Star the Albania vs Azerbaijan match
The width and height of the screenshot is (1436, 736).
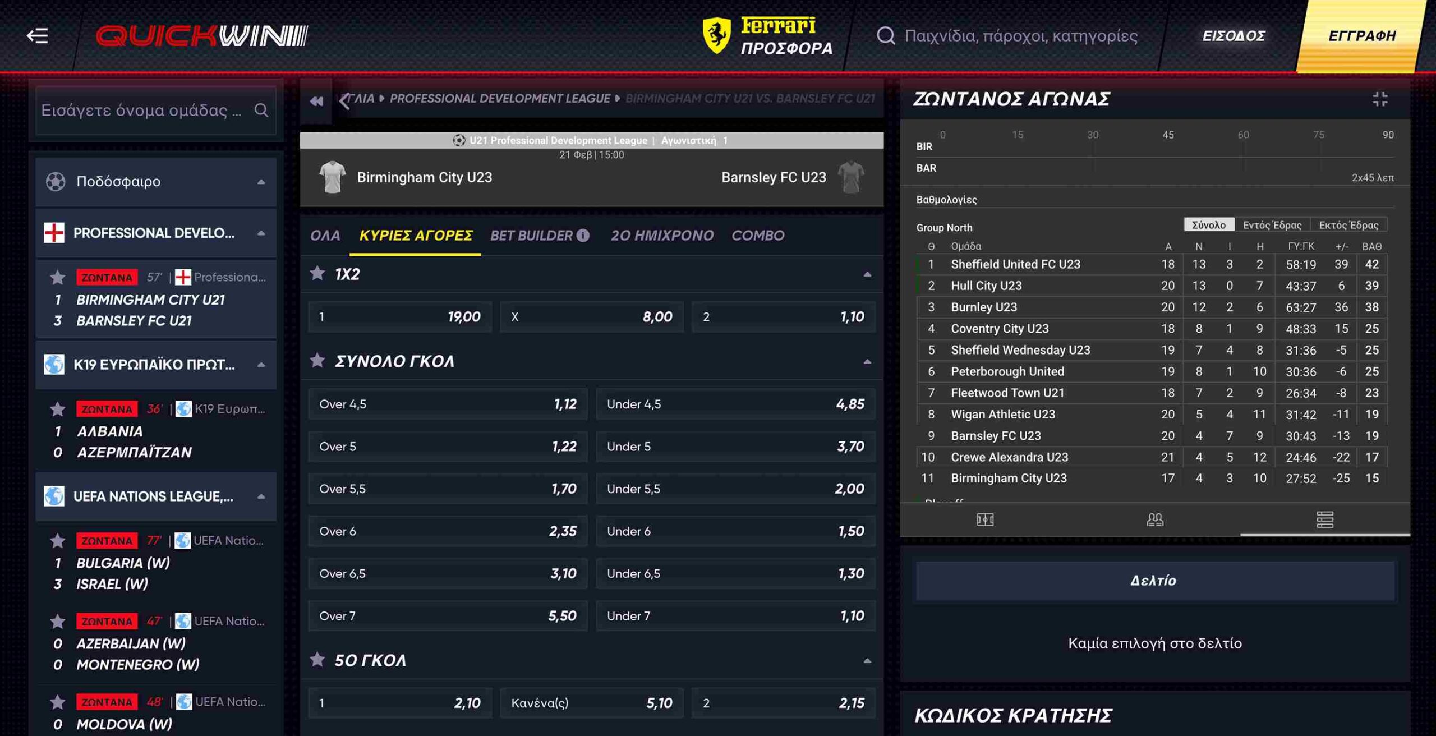(x=57, y=409)
